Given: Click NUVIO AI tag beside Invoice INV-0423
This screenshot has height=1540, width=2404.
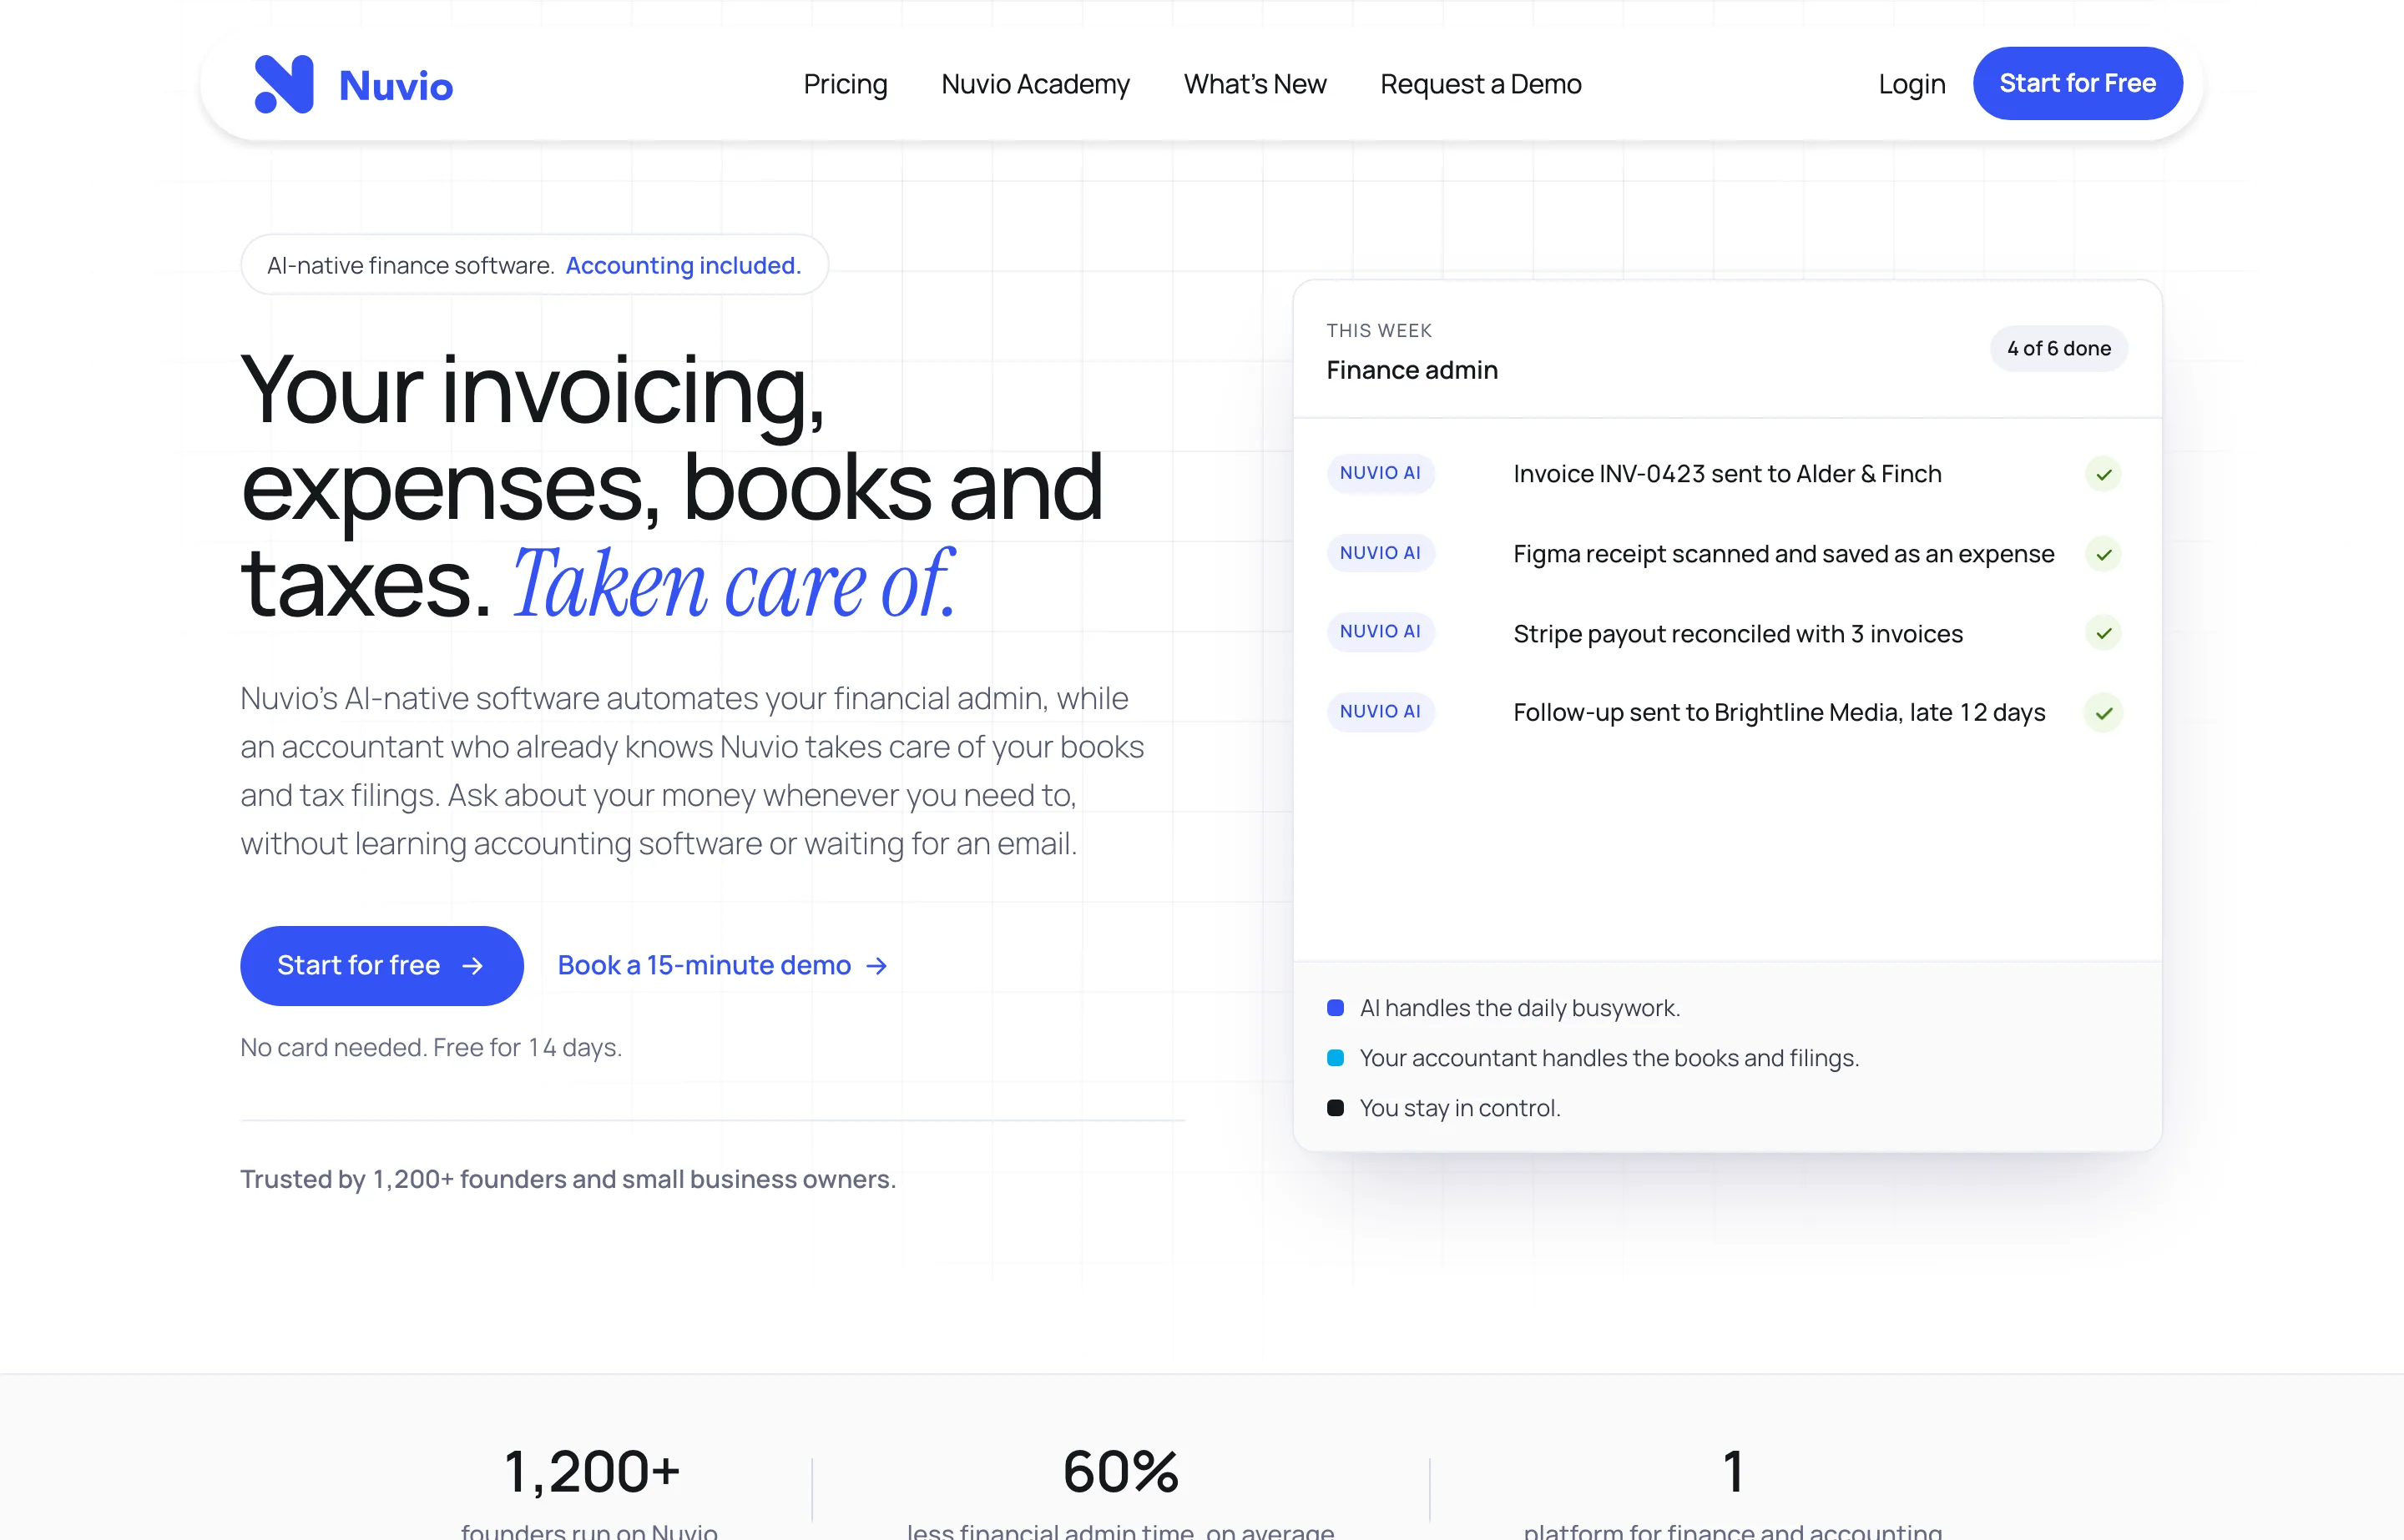Looking at the screenshot, I should pos(1380,473).
